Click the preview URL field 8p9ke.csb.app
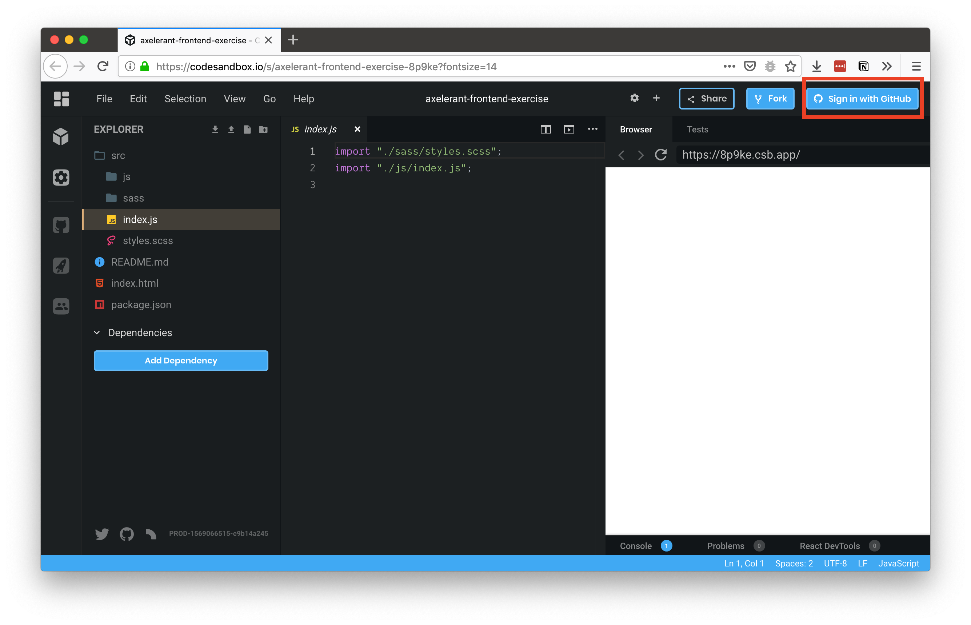Image resolution: width=971 pixels, height=625 pixels. pyautogui.click(x=803, y=155)
